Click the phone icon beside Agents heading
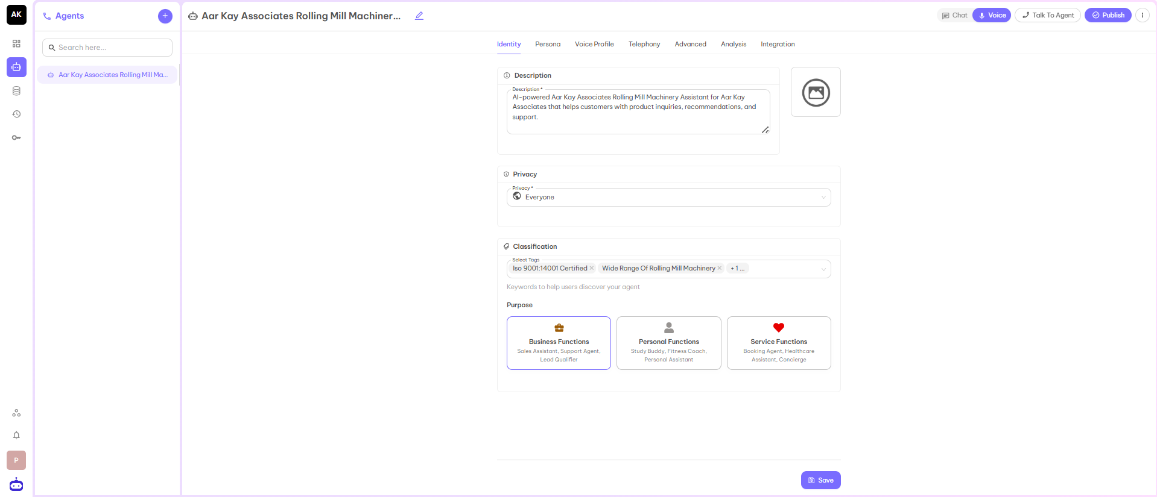Viewport: 1157px width, 497px height. 47,16
